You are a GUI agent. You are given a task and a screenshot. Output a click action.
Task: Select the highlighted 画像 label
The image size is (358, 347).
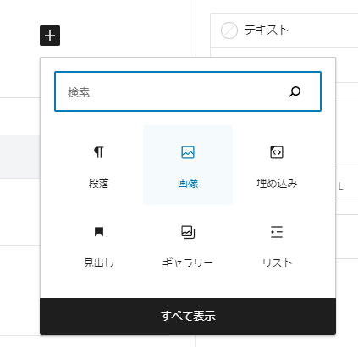coord(188,184)
